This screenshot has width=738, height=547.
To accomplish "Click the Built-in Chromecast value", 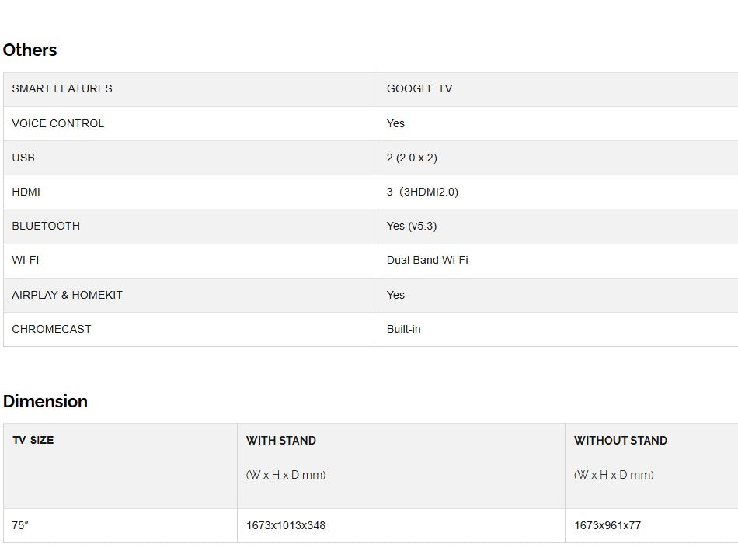I will 404,329.
